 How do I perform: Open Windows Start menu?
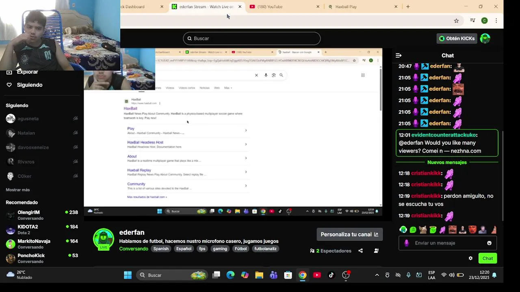pyautogui.click(x=128, y=275)
